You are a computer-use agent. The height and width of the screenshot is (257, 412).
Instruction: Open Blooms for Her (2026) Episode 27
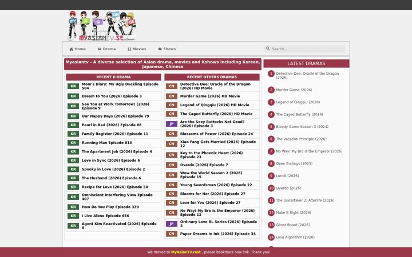tap(212, 194)
